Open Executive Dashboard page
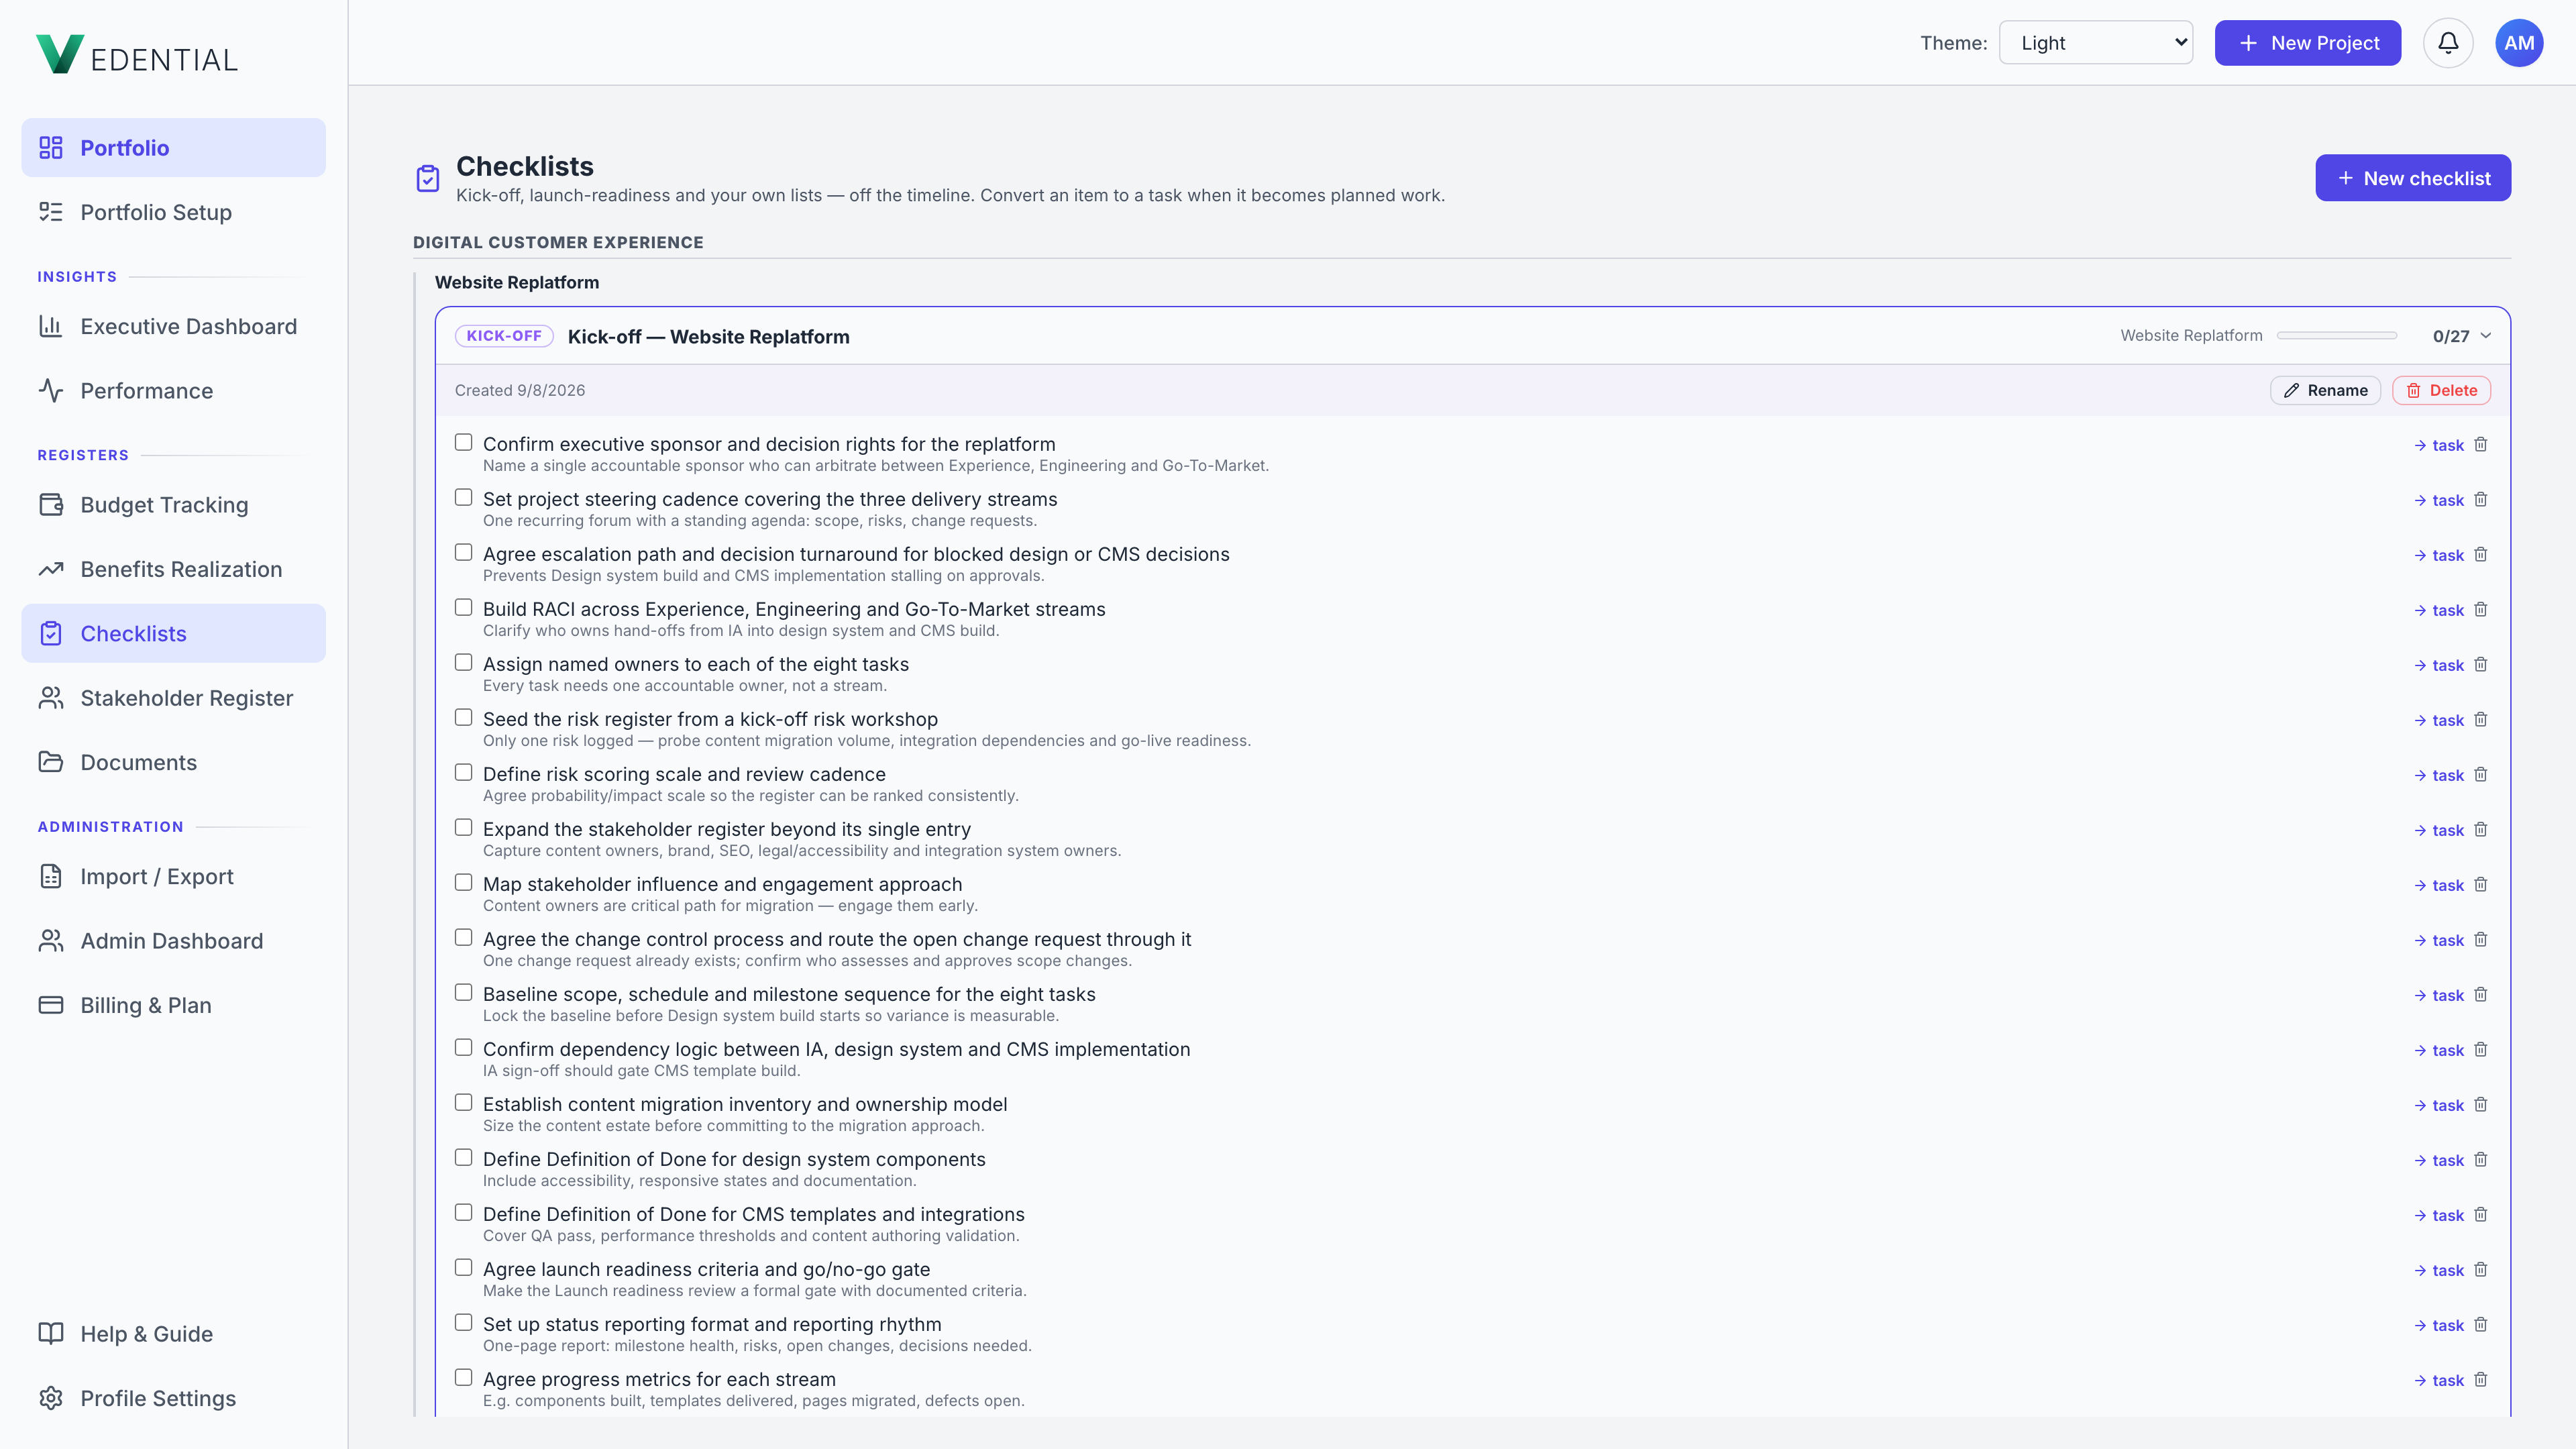The height and width of the screenshot is (1449, 2576). click(174, 326)
